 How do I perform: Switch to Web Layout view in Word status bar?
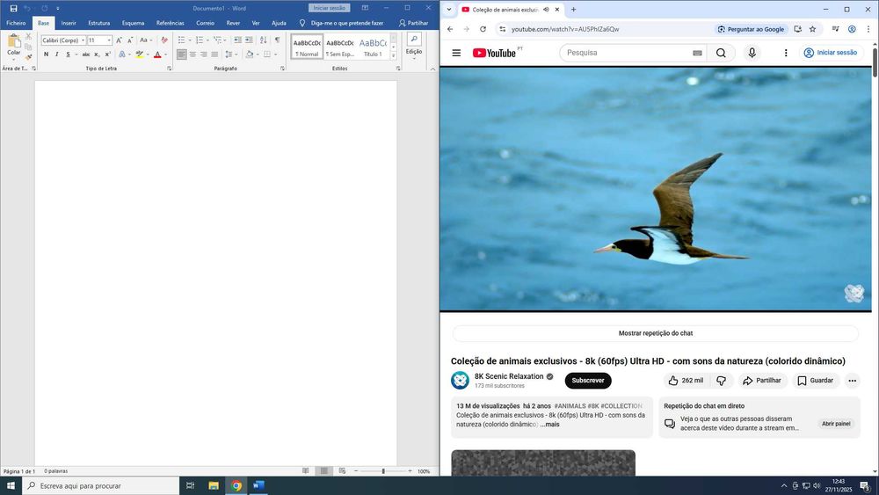(342, 471)
